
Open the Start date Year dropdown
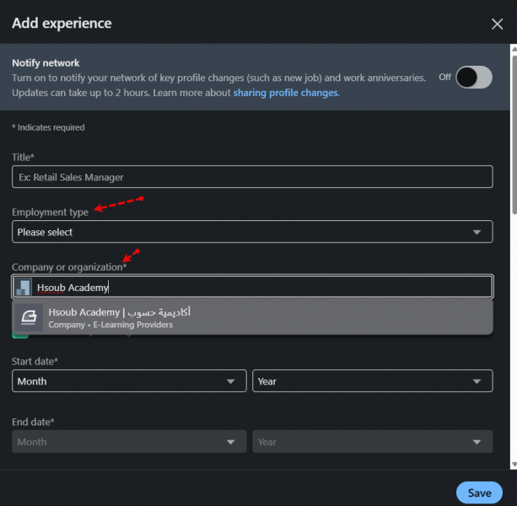(x=373, y=381)
